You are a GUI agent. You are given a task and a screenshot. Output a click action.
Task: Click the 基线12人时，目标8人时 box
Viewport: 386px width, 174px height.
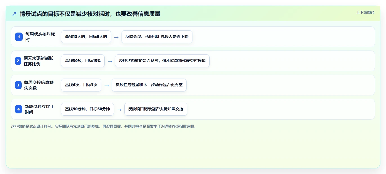coord(86,37)
